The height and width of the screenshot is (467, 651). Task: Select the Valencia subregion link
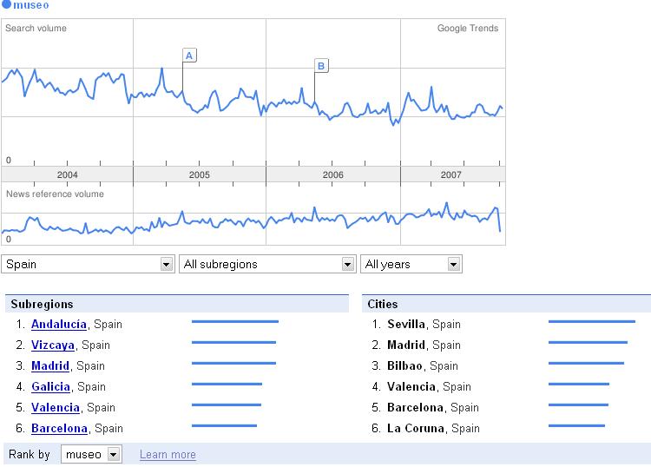(x=56, y=407)
